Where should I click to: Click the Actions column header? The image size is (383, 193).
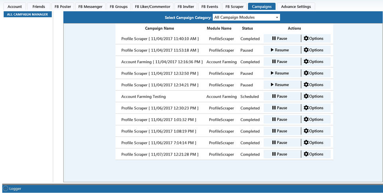click(294, 28)
